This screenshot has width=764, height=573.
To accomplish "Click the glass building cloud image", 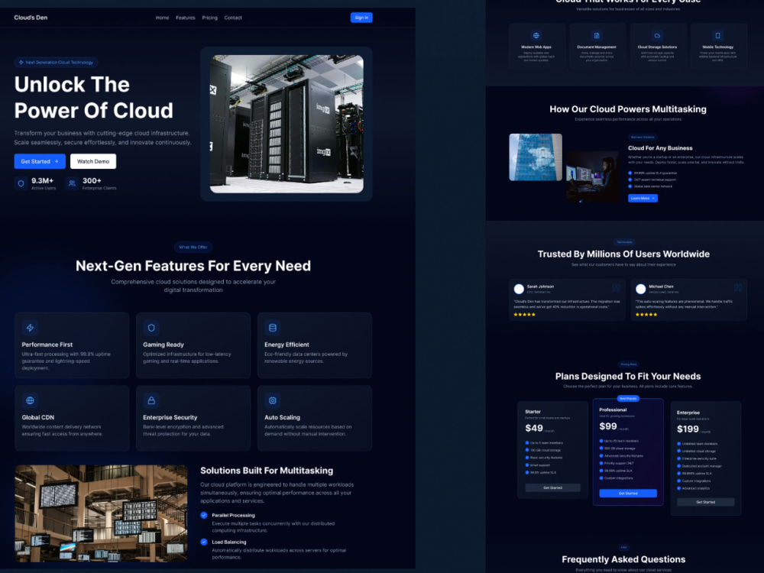I will pyautogui.click(x=536, y=157).
